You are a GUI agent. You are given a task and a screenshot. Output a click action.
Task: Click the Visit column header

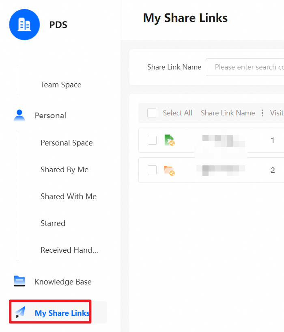[277, 113]
